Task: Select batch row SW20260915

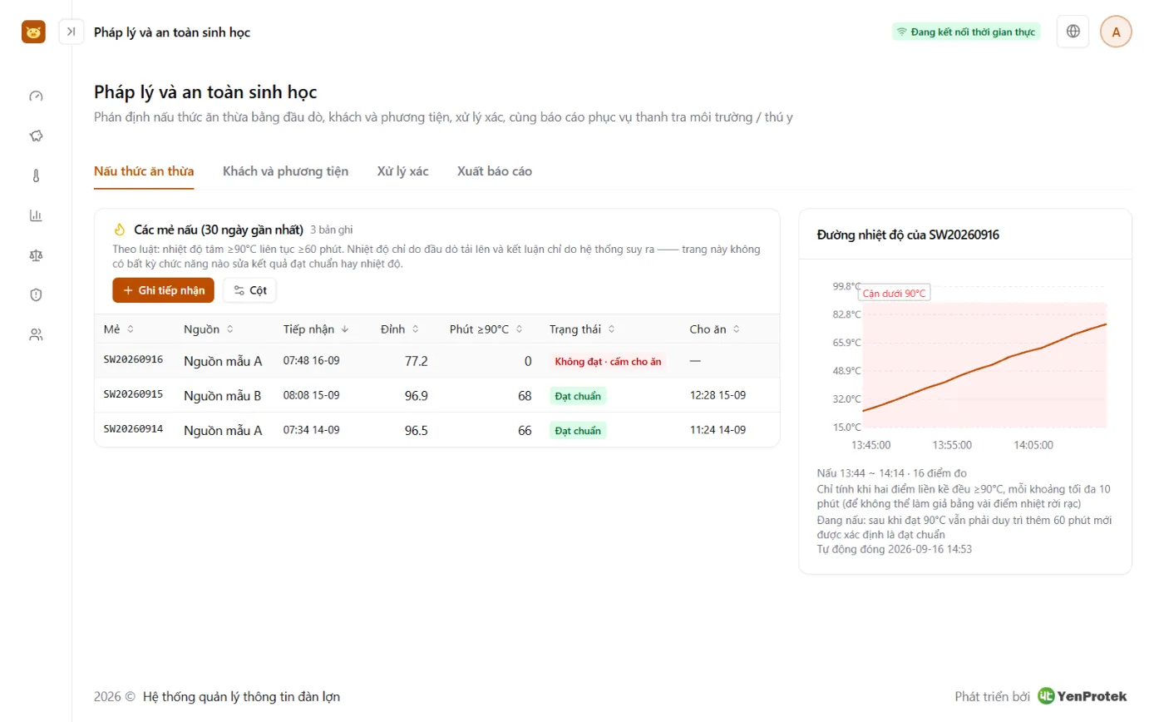Action: [x=437, y=396]
